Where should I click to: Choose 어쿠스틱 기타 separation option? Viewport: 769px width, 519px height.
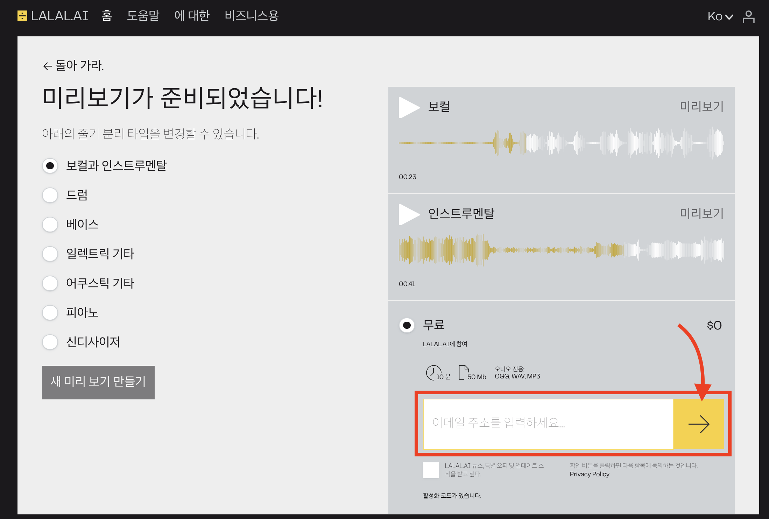coord(50,283)
